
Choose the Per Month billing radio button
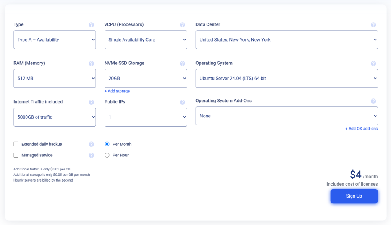(107, 144)
